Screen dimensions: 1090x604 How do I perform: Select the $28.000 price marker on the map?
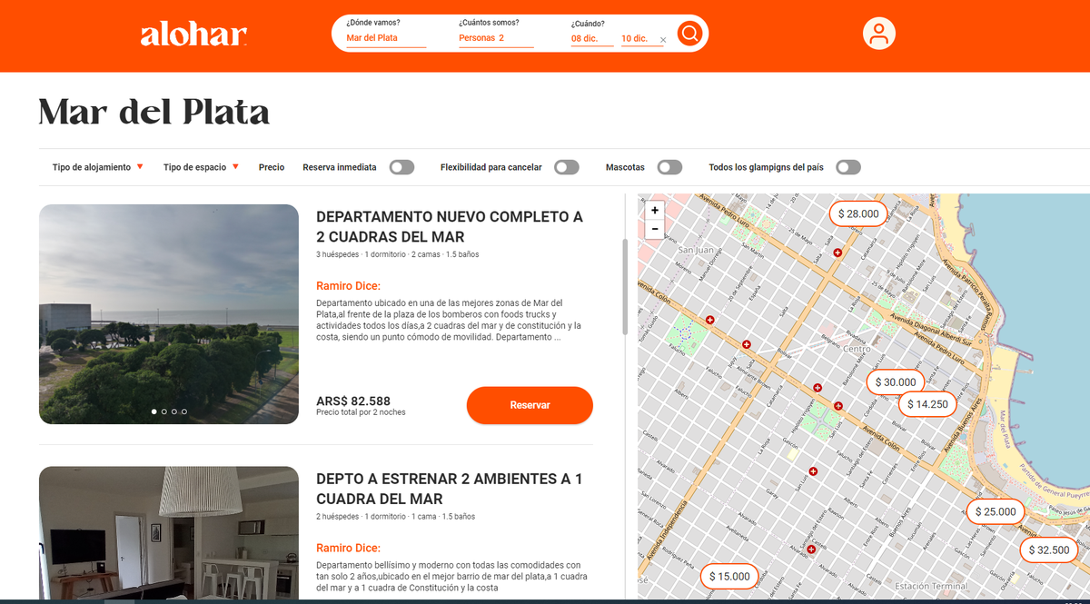point(857,213)
